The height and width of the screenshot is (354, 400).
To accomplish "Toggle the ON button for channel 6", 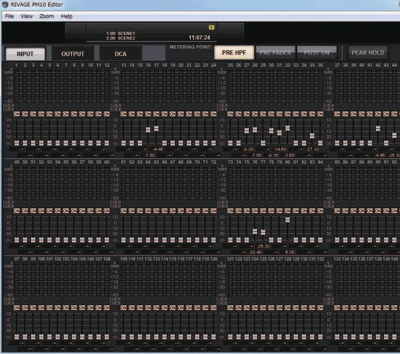I will point(58,114).
